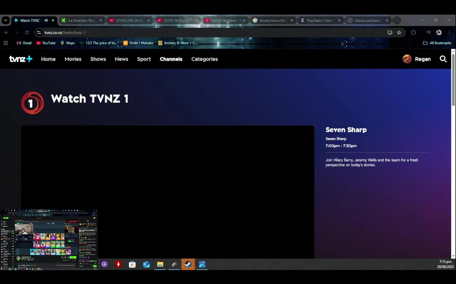Screen dimensions: 456x284
Task: Open the search magnifier icon
Action: click(443, 59)
